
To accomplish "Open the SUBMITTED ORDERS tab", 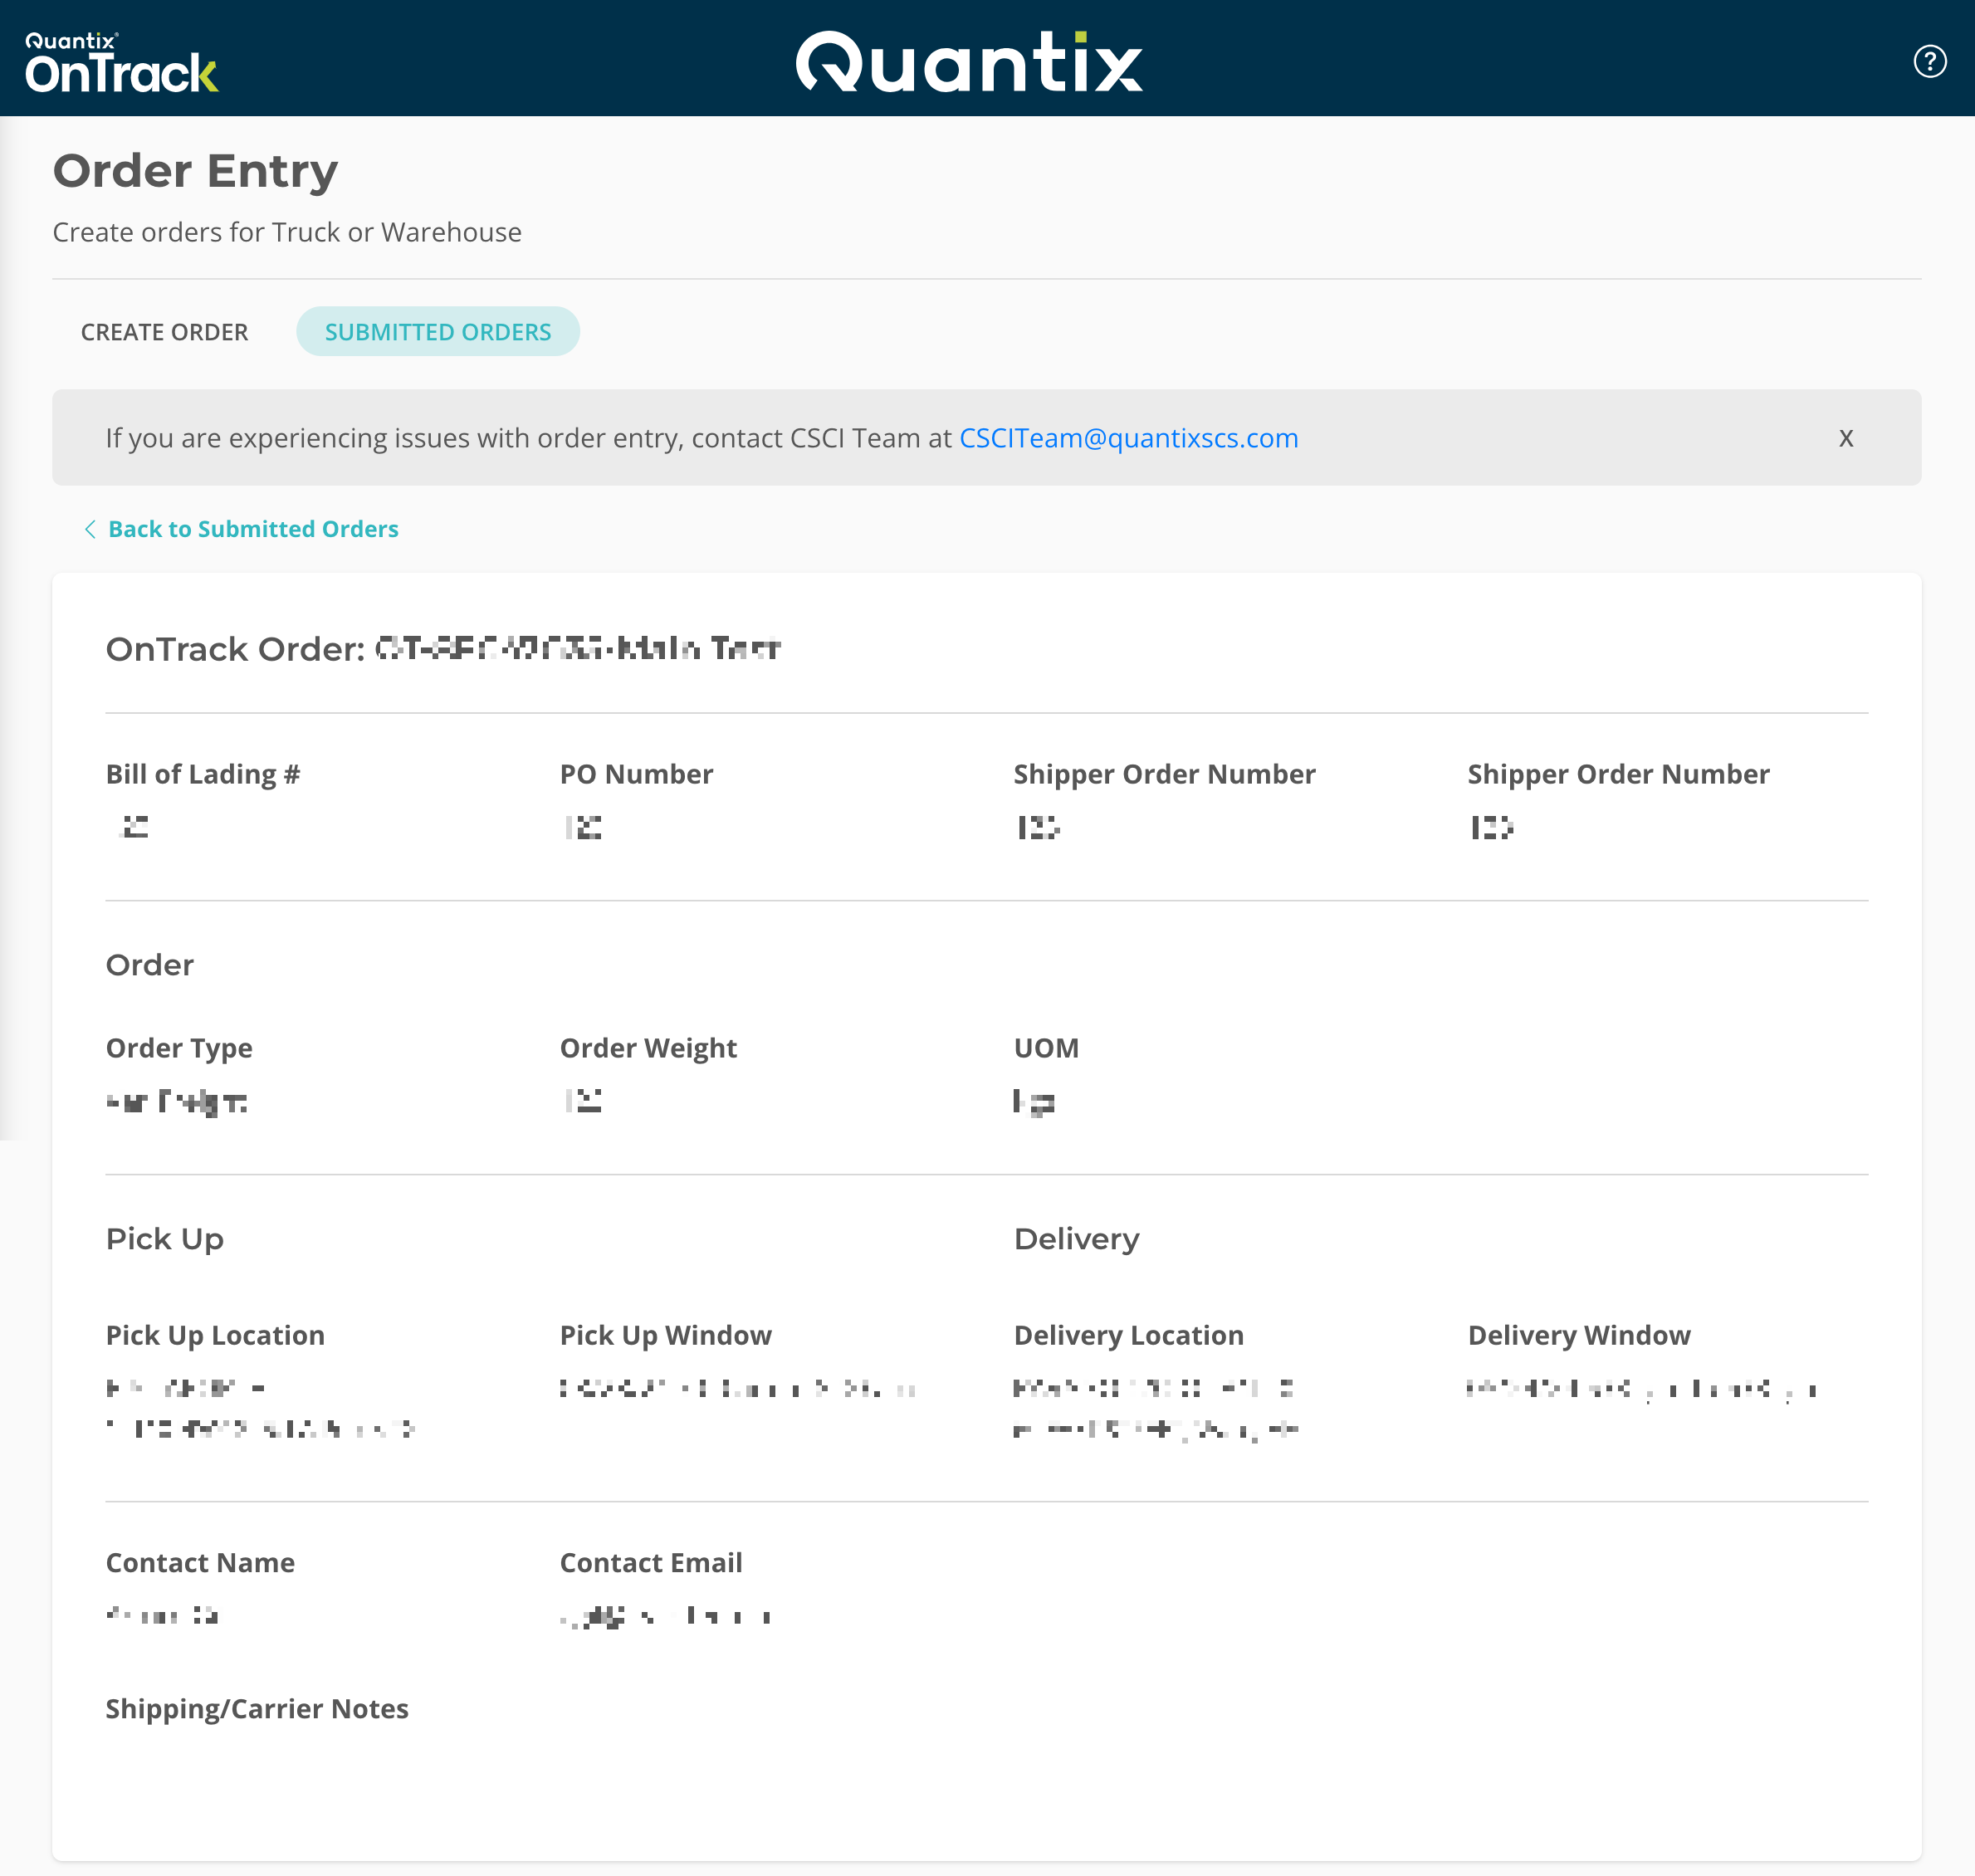I will click(438, 331).
